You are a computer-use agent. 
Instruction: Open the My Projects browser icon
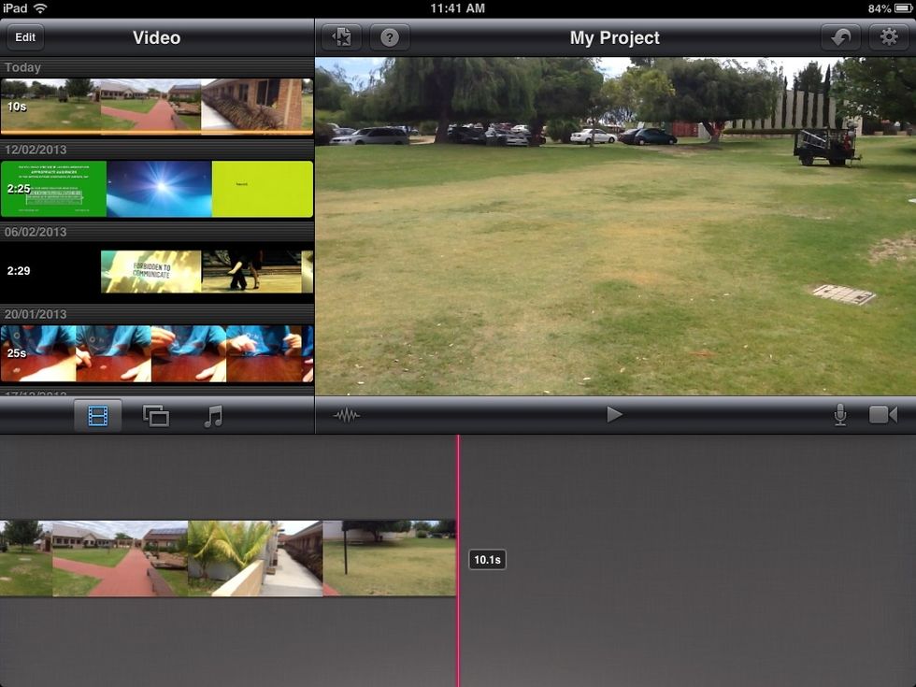pyautogui.click(x=341, y=37)
